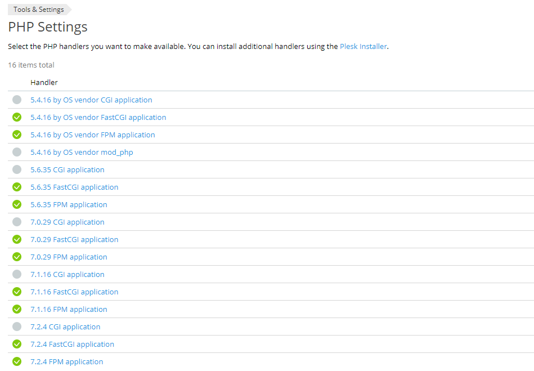The image size is (534, 371).
Task: Open 7.2.4 FPM application handler link
Action: [67, 362]
